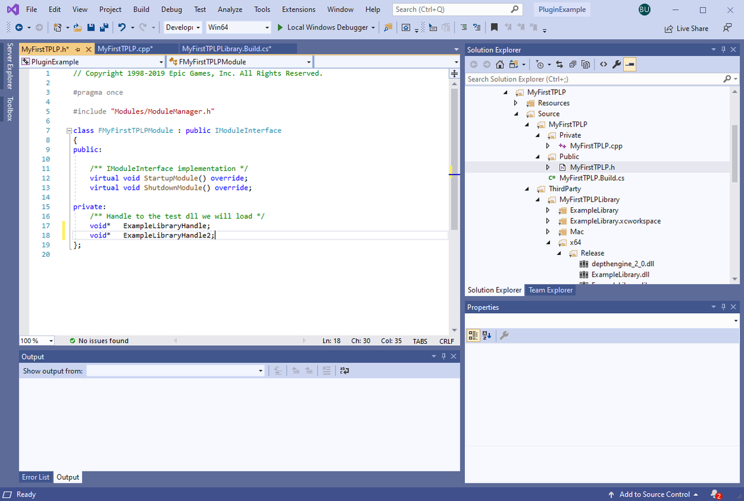The width and height of the screenshot is (744, 501).
Task: Open the Server Explorer side tab
Action: tap(9, 66)
